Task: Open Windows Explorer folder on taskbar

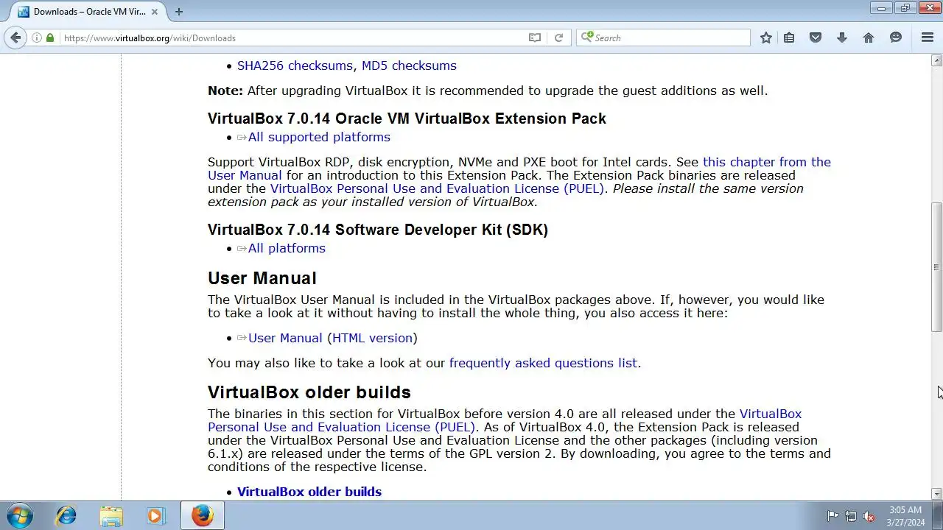Action: tap(111, 515)
